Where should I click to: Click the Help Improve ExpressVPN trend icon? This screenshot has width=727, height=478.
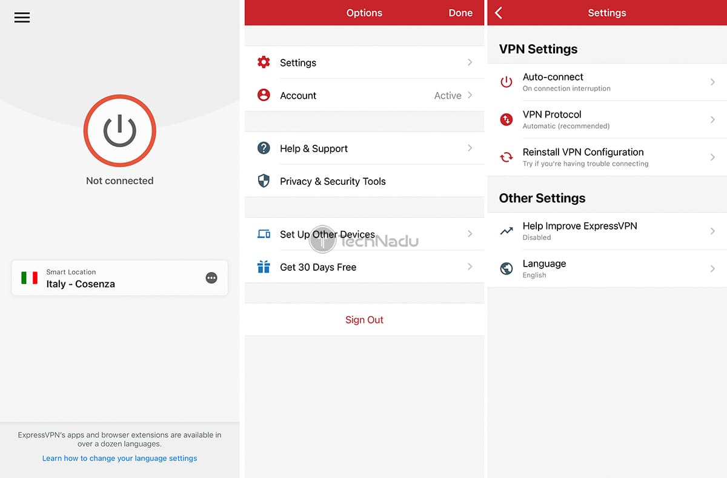tap(506, 231)
